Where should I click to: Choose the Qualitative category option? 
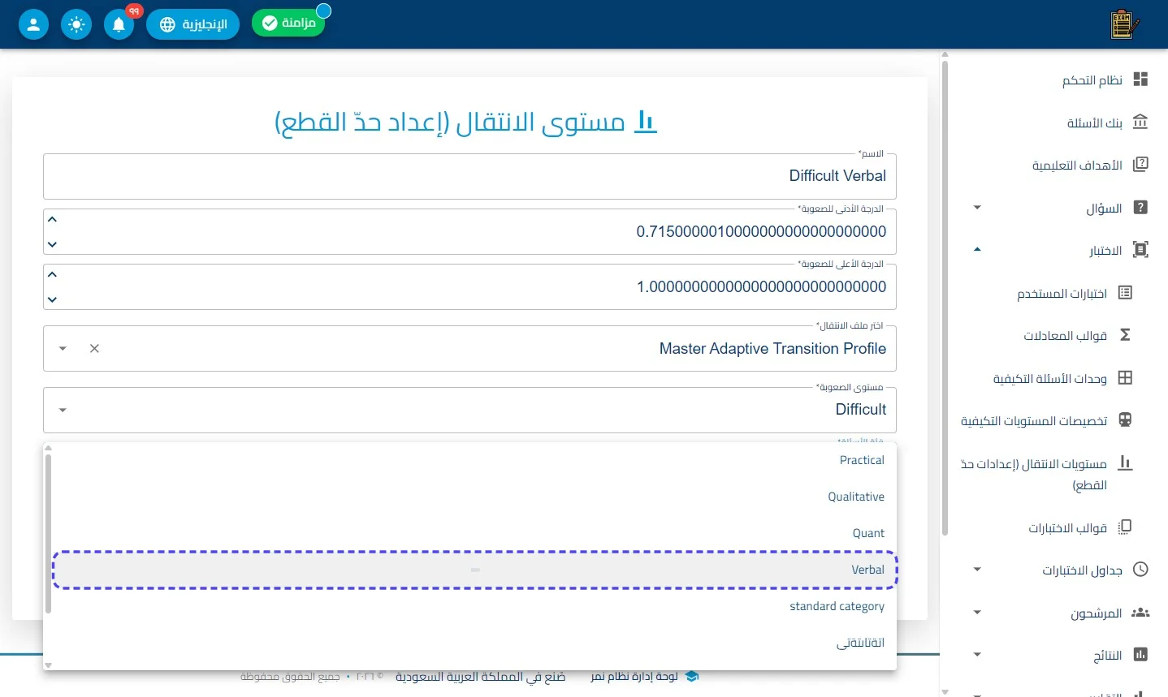475,497
